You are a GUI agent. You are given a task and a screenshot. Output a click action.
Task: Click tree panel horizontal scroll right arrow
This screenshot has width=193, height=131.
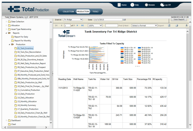(46, 127)
